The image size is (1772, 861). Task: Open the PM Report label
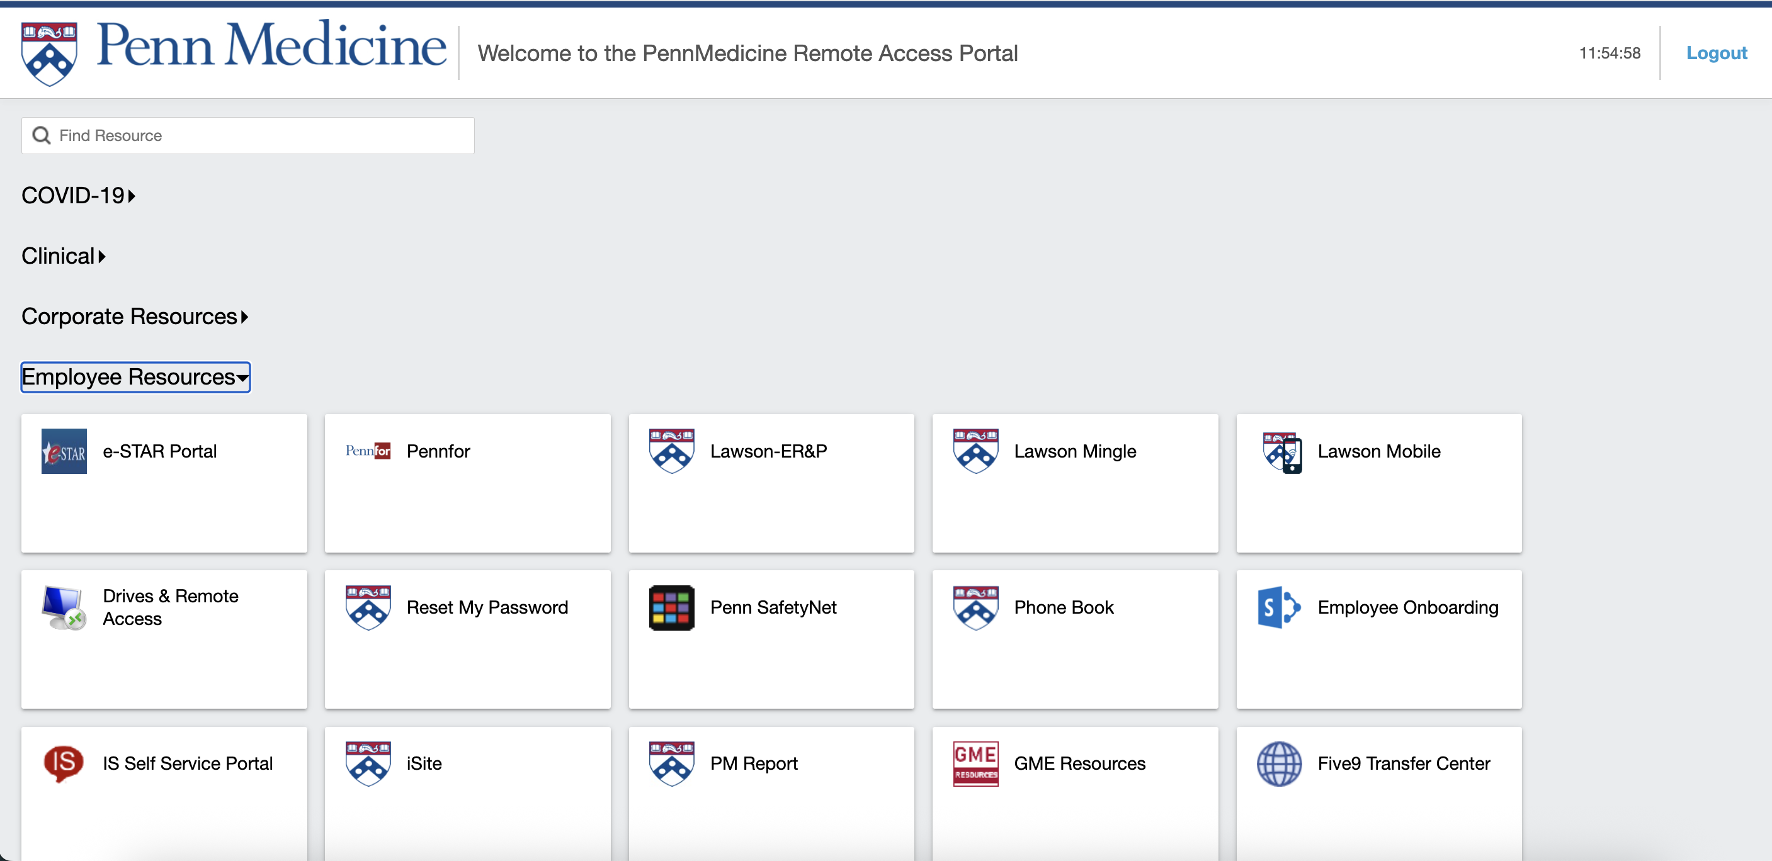(754, 764)
